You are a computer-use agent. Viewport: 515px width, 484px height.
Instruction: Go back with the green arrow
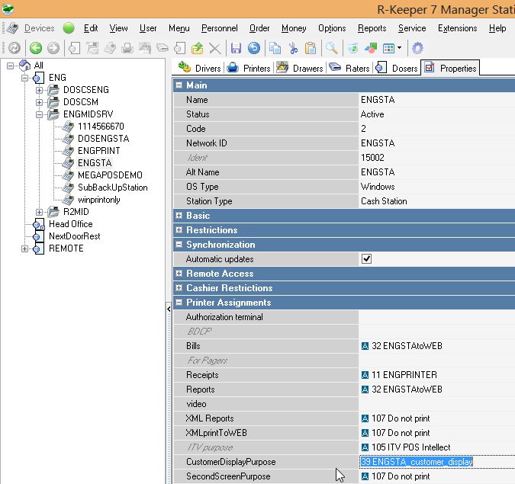point(35,48)
